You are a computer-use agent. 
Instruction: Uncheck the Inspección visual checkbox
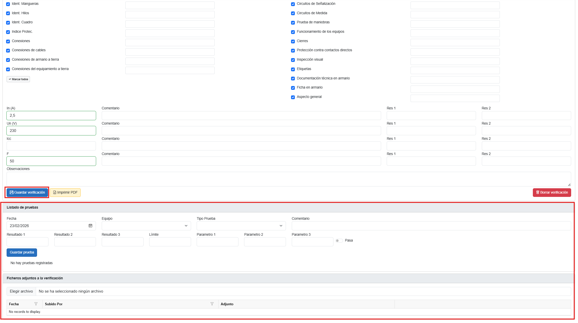(x=293, y=60)
